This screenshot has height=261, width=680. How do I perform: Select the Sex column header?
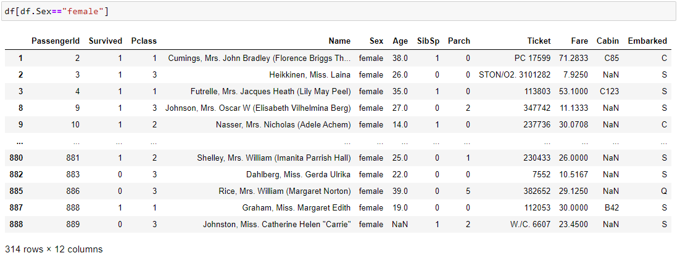tap(376, 41)
